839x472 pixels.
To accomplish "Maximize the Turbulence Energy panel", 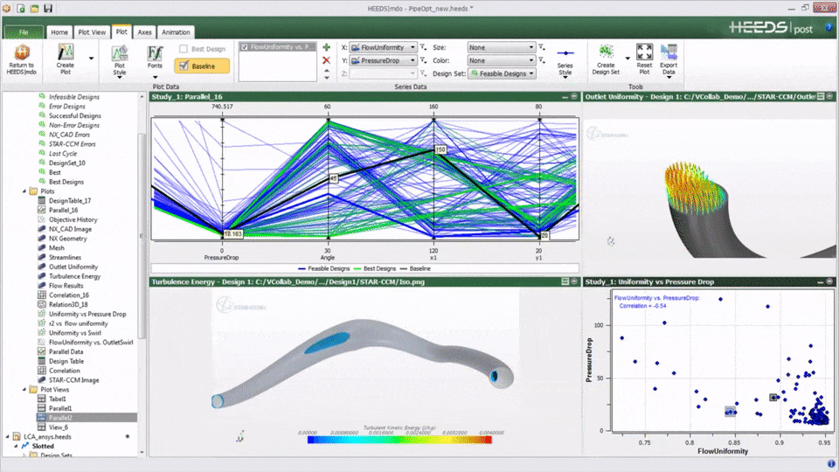I will [x=565, y=281].
